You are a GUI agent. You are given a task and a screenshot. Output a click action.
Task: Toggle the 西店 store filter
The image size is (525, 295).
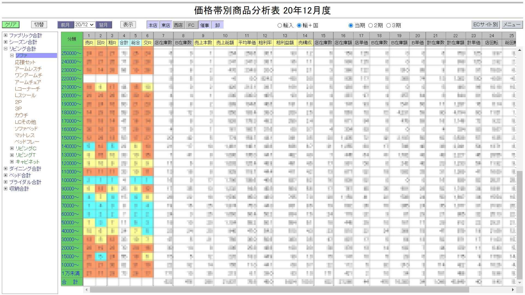pos(178,25)
